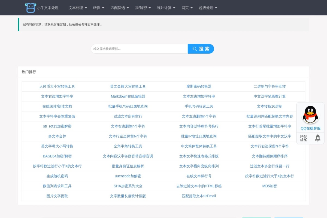The image size is (327, 218).
Task: Open str_rot13加密解密
Action: click(x=57, y=126)
